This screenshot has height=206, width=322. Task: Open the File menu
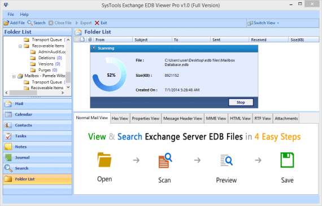[11, 14]
